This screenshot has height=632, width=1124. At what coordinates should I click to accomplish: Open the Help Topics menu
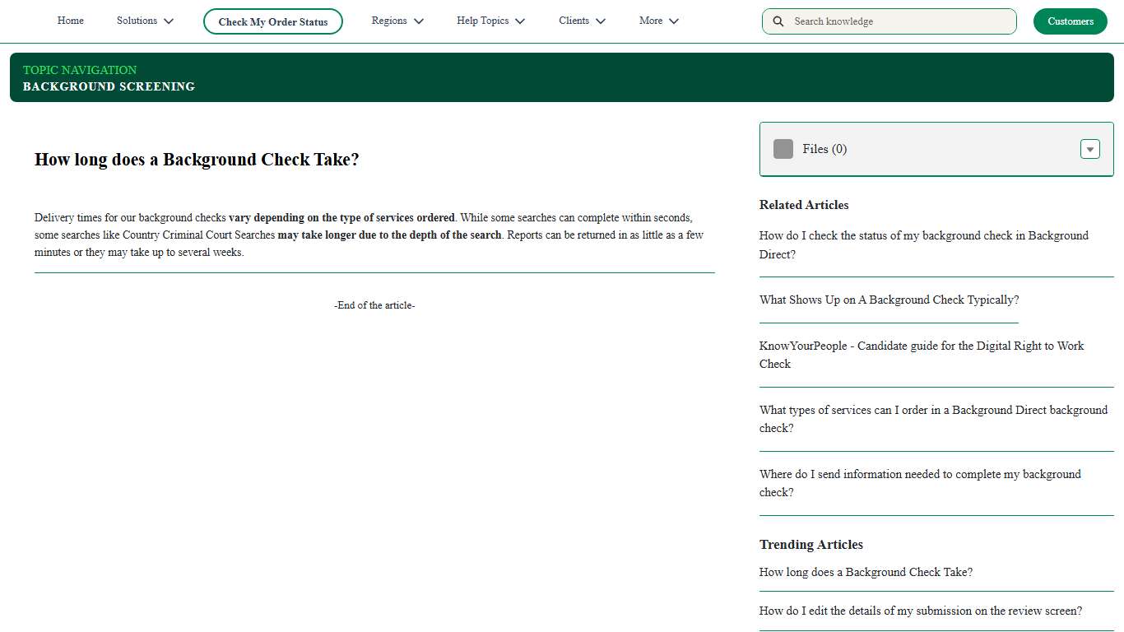483,21
